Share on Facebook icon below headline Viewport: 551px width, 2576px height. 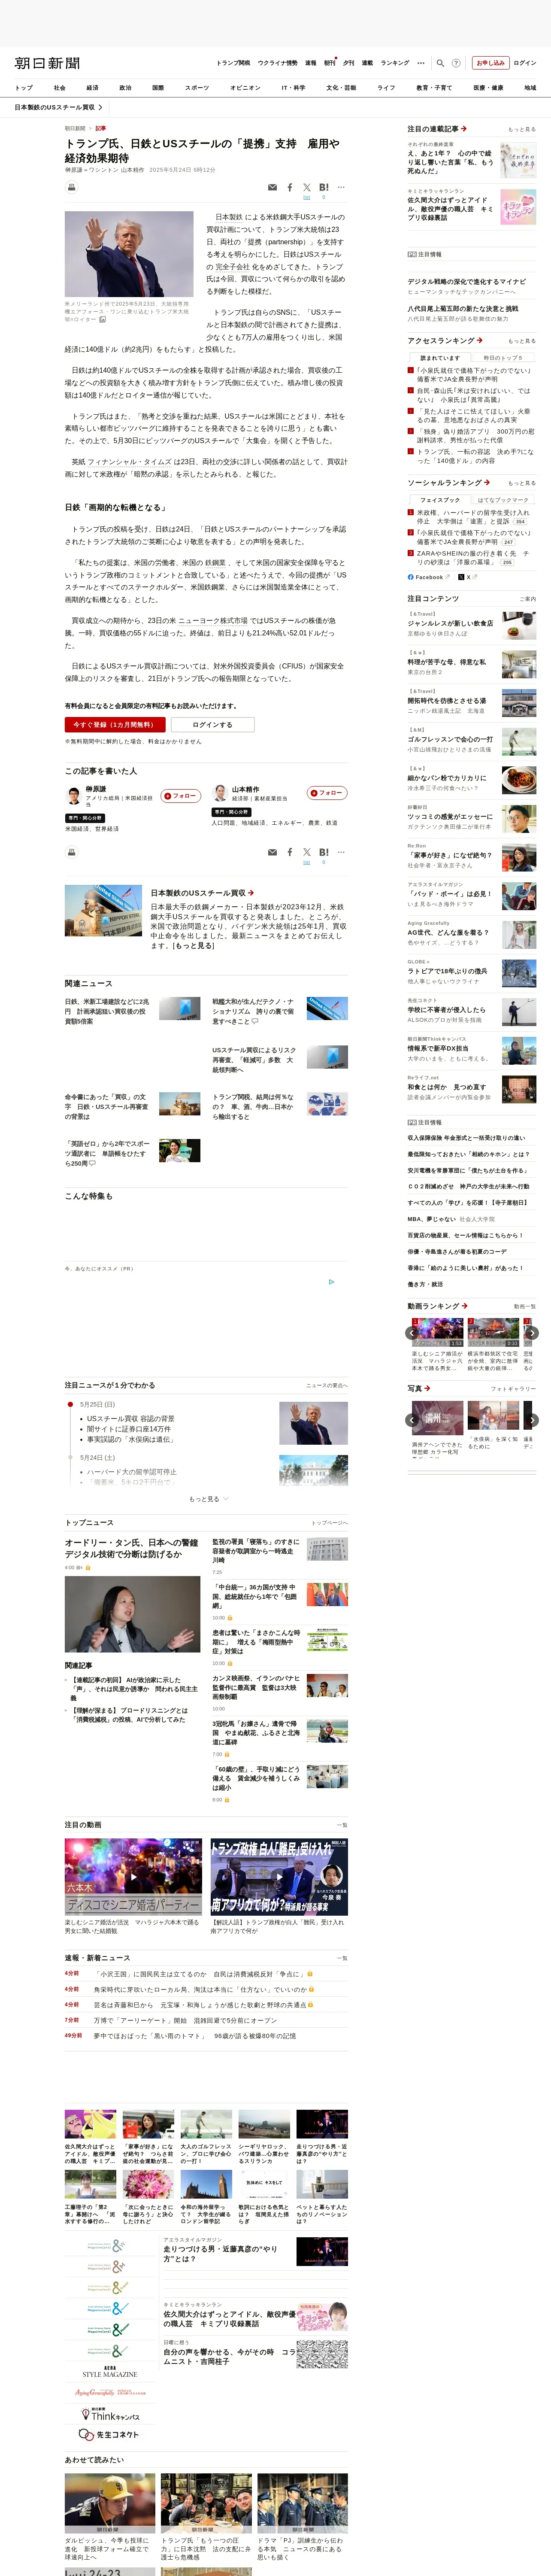click(x=290, y=187)
